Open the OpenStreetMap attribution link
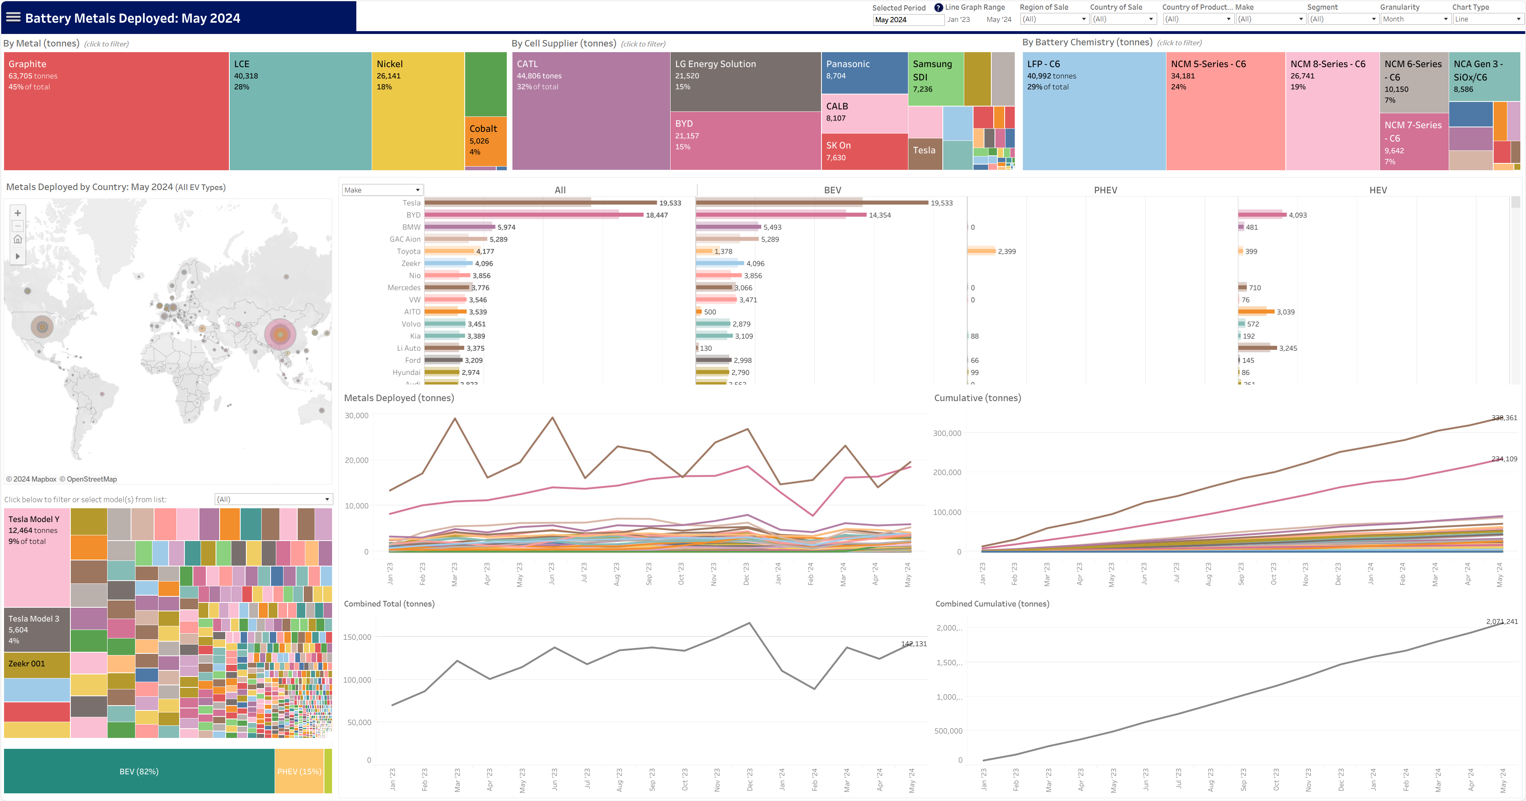 (88, 479)
